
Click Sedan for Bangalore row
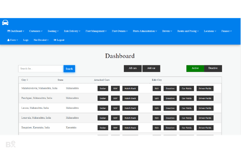(103, 128)
